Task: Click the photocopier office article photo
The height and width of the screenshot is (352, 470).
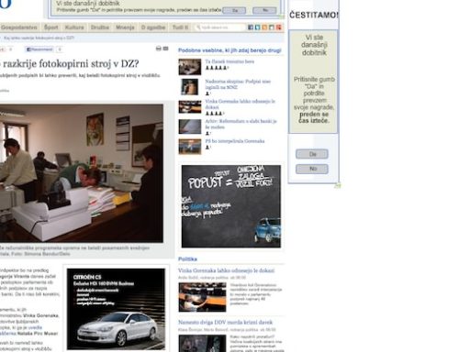Action: (x=81, y=173)
